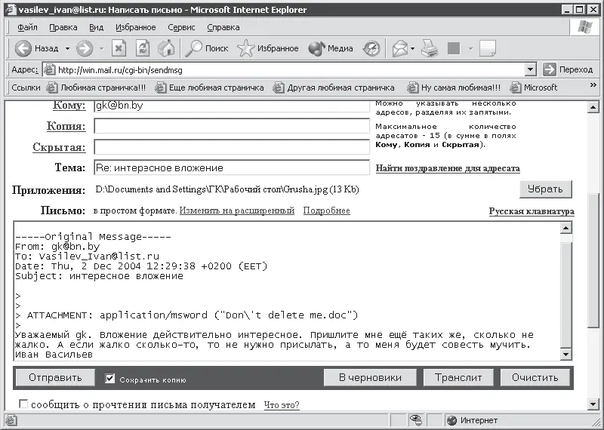Open the address bar dropdown list
604x430 pixels.
pos(531,69)
